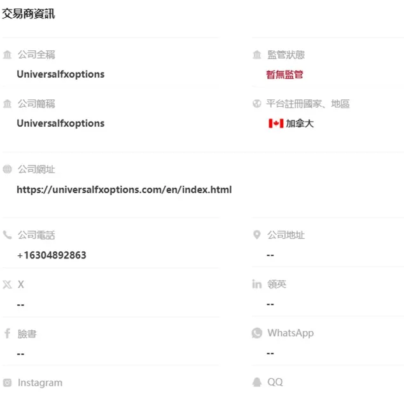
Task: Select the 加拿大 country text
Action: coord(300,123)
